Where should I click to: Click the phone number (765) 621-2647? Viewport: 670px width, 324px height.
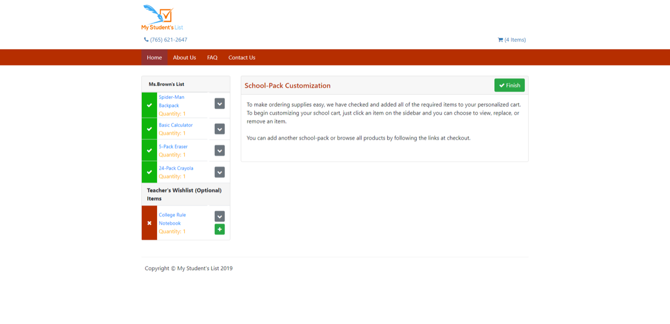pyautogui.click(x=165, y=40)
